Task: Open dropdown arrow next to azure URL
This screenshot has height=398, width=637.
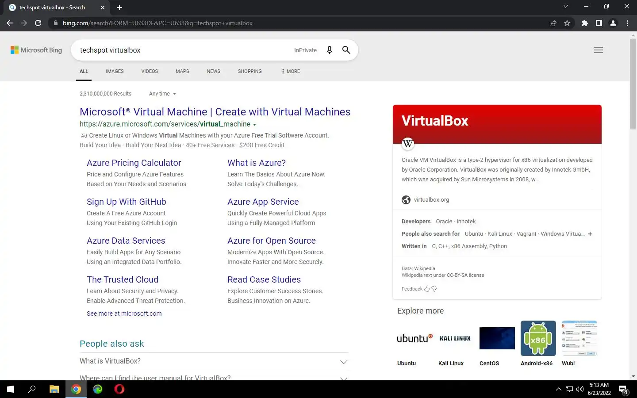Action: [x=254, y=125]
